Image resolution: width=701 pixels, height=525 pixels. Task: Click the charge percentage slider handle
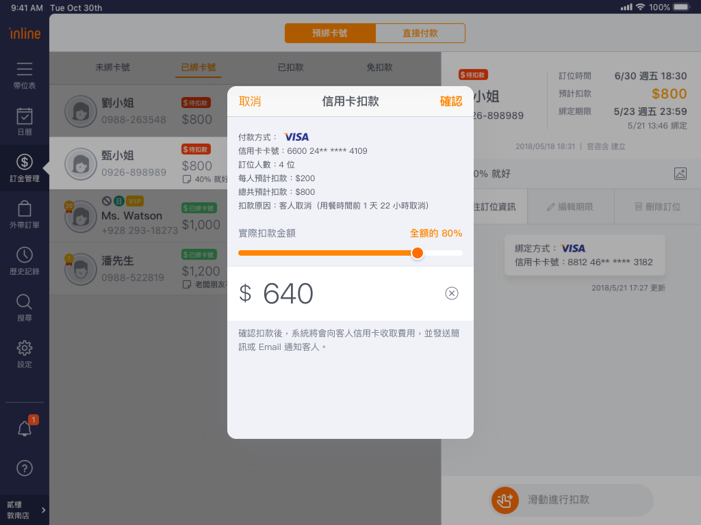pyautogui.click(x=418, y=253)
